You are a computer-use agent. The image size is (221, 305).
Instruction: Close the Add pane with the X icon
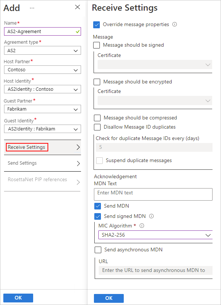point(77,7)
